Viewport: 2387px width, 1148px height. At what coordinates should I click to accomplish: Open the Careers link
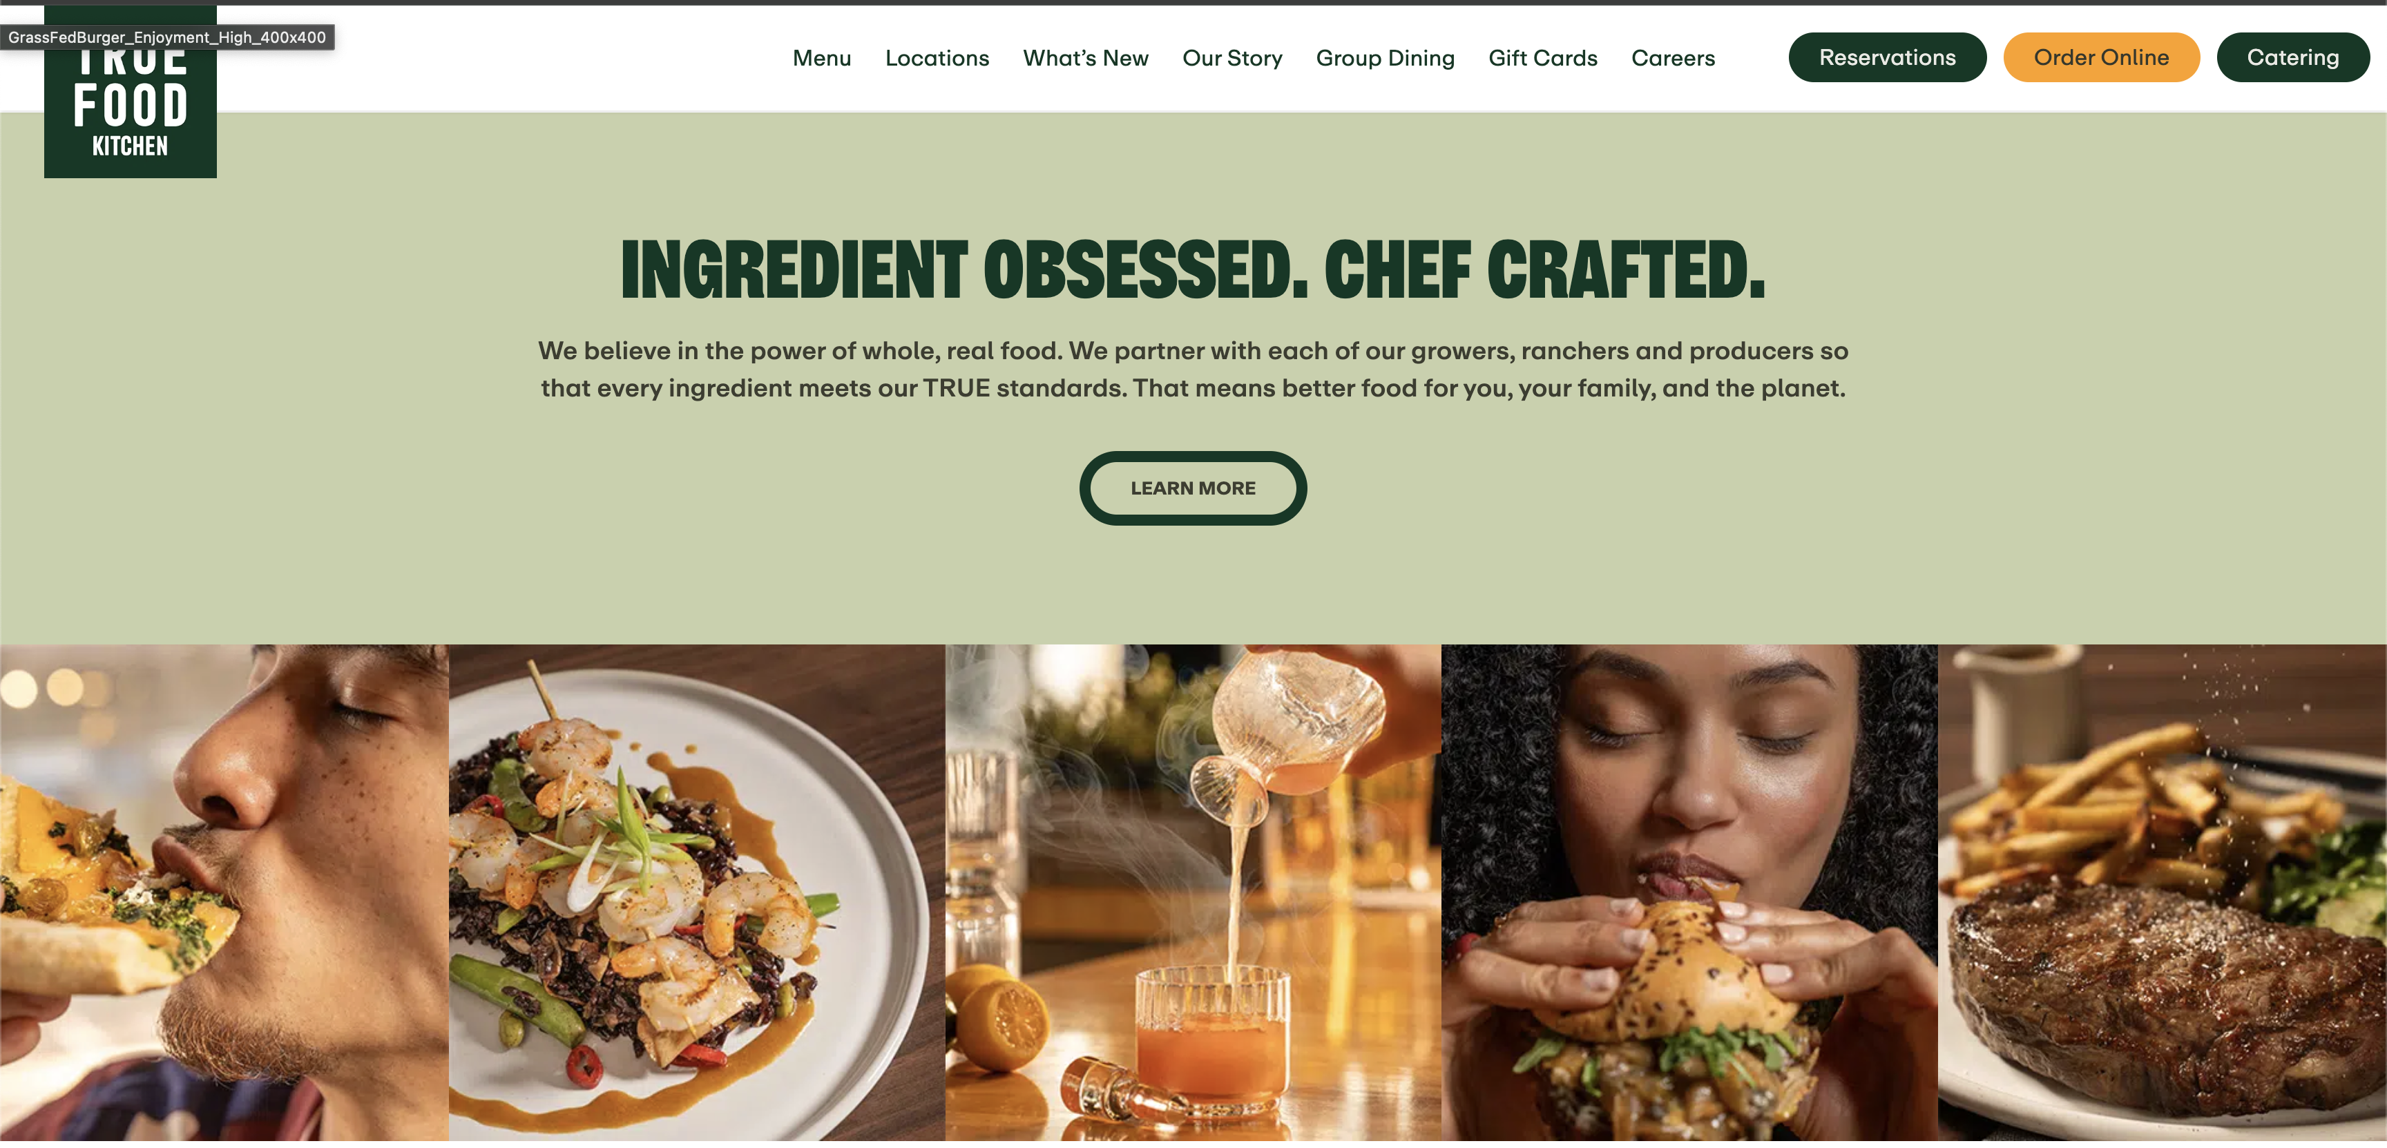tap(1673, 59)
